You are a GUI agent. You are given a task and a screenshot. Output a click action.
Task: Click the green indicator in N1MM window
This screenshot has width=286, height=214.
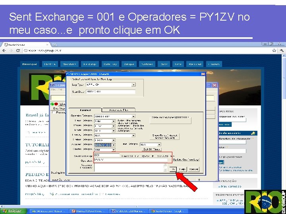[52, 104]
